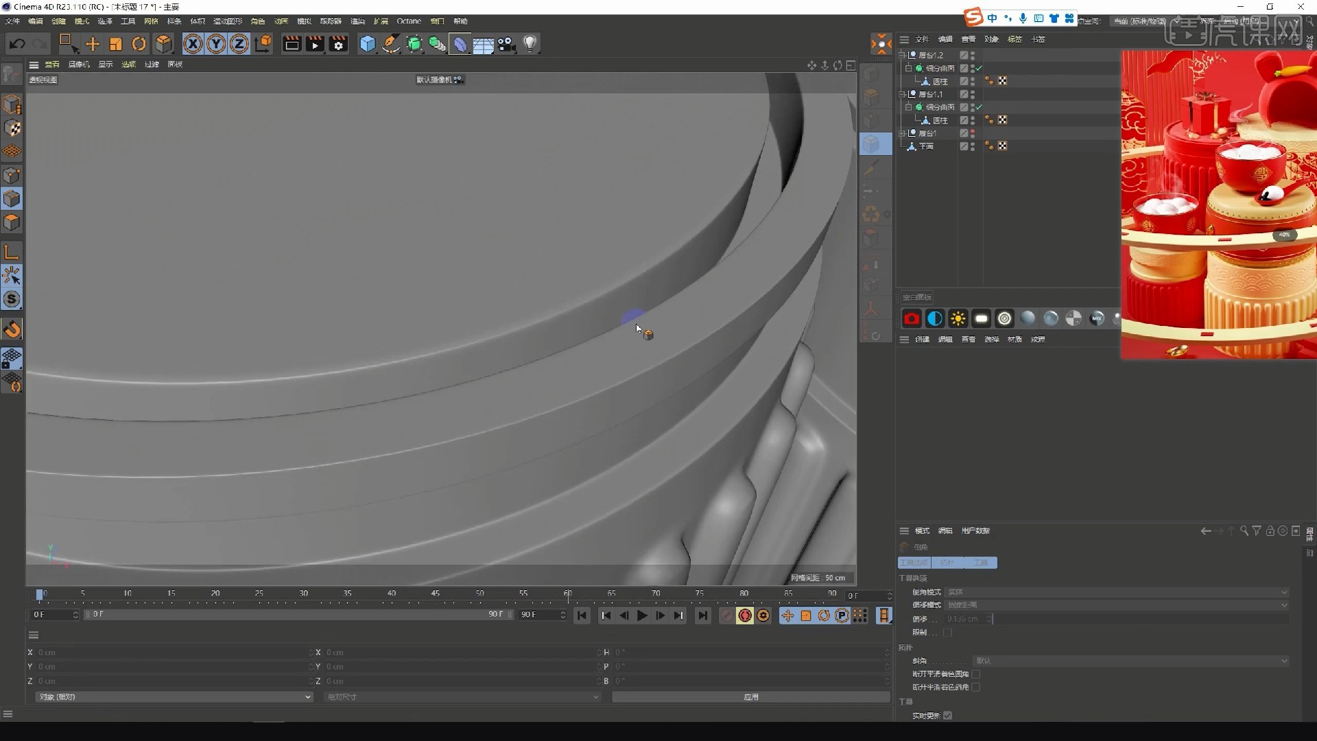This screenshot has width=1317, height=741.
Task: Activate the Rotate tool
Action: tap(139, 44)
